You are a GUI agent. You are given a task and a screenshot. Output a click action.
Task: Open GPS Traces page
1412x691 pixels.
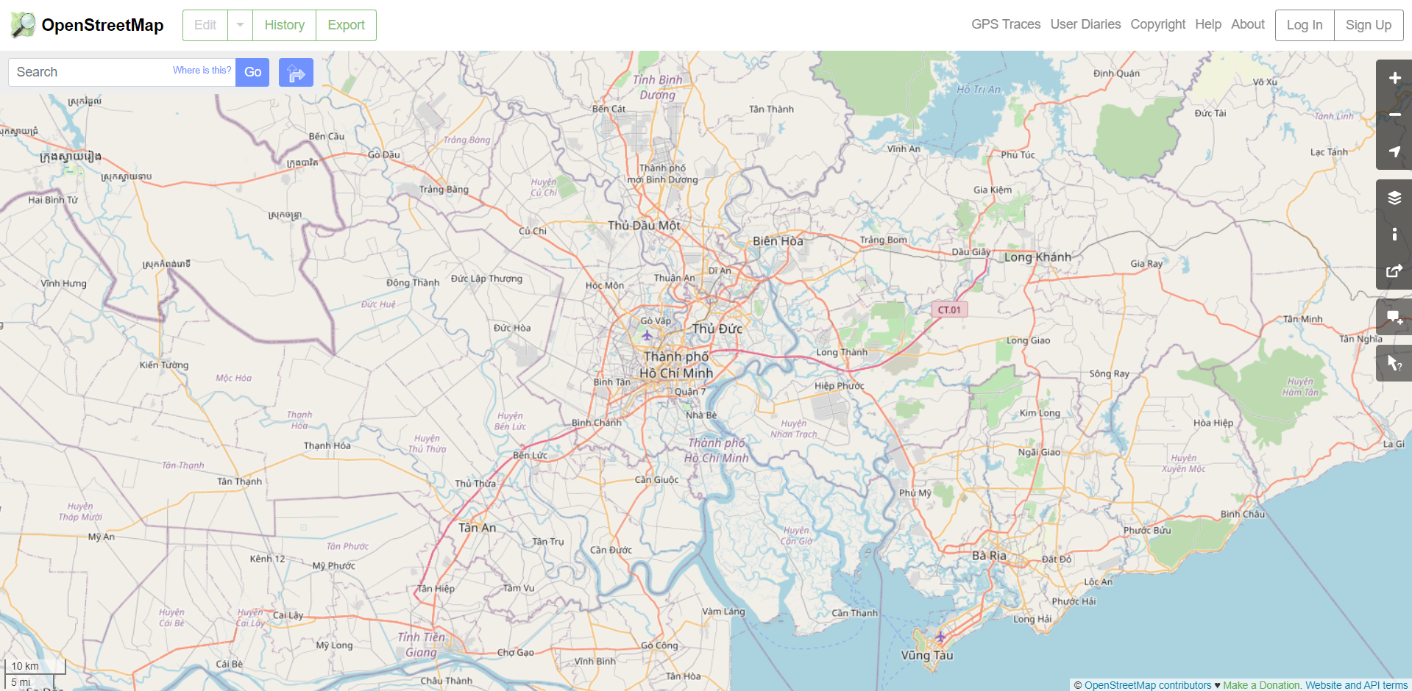[1006, 24]
